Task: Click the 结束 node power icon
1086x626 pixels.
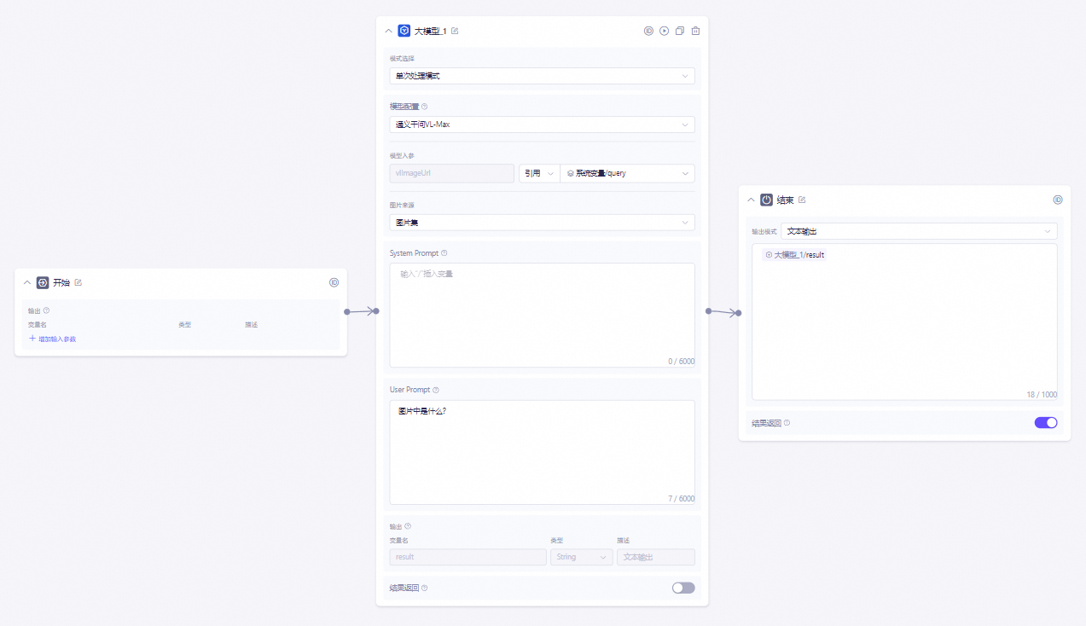Action: (x=767, y=200)
